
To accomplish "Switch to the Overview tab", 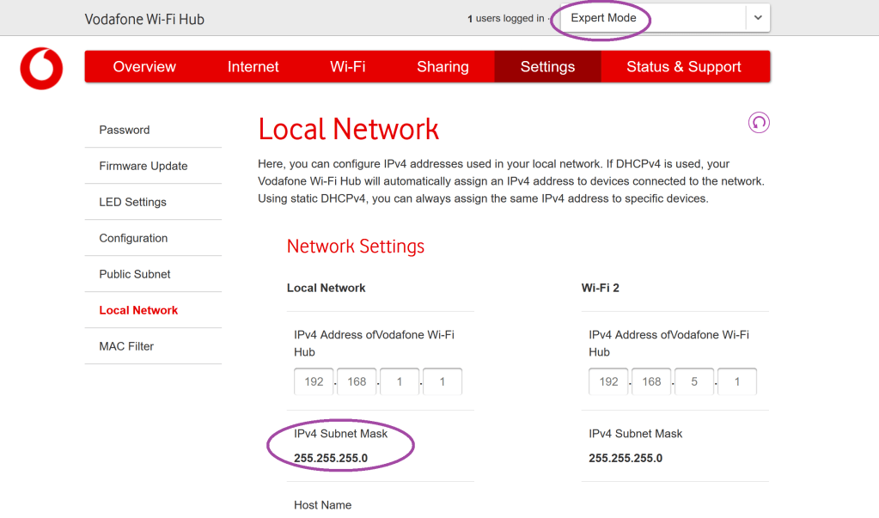I will [x=144, y=67].
